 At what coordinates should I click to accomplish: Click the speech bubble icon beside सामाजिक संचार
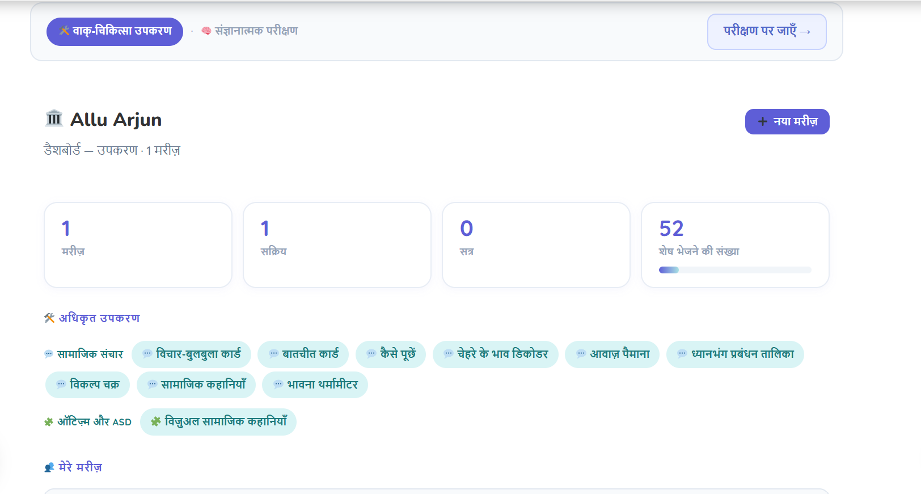49,354
